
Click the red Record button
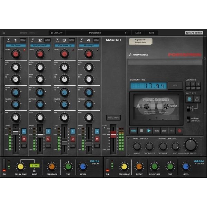[179, 131]
